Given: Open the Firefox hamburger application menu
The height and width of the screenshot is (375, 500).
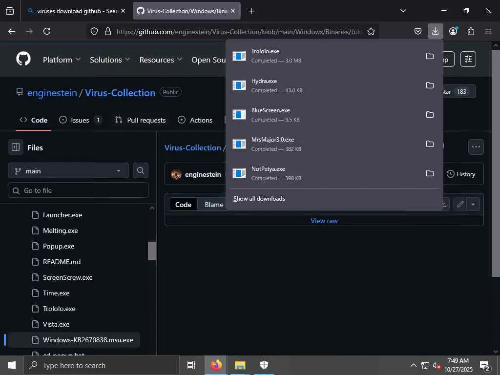Looking at the screenshot, I should tap(488, 31).
